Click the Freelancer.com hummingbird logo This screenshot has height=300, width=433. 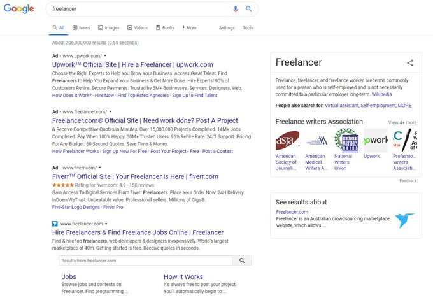404,220
